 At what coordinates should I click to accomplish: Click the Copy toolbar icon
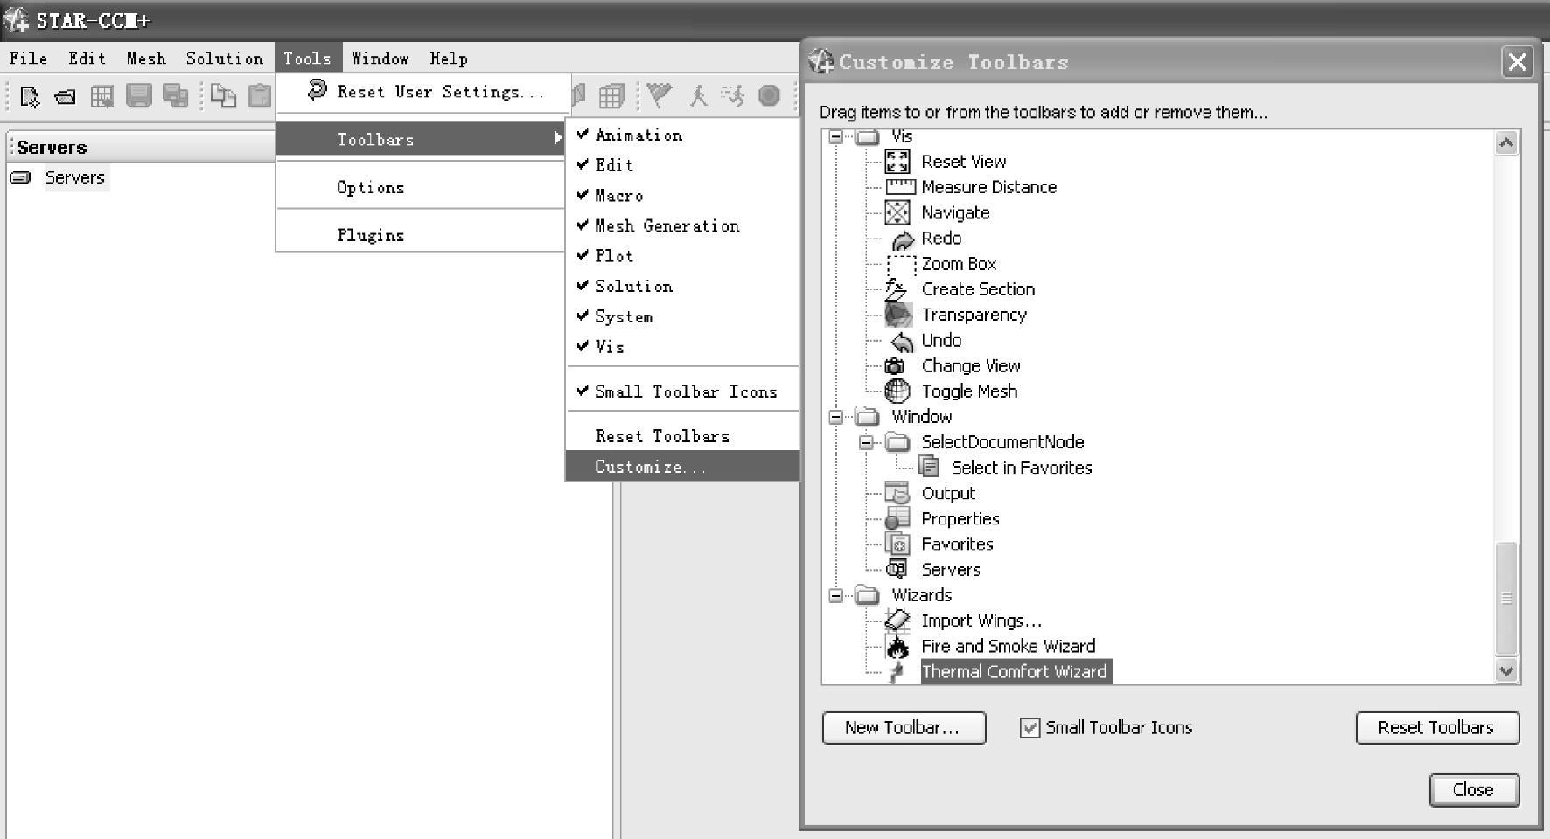[x=223, y=95]
